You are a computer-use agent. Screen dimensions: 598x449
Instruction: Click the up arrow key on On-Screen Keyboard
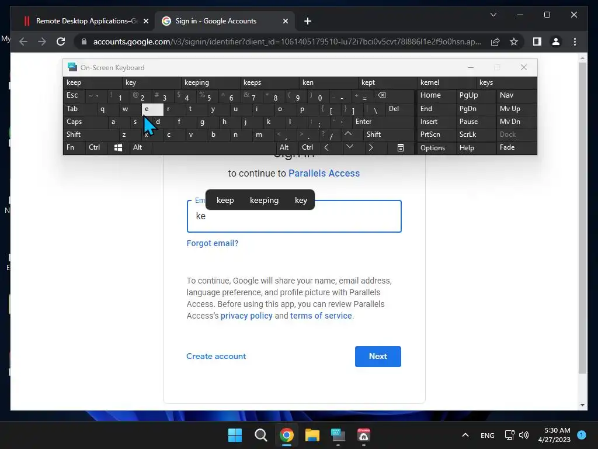(348, 134)
